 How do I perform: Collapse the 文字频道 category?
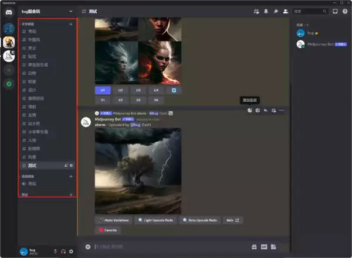[x=28, y=24]
